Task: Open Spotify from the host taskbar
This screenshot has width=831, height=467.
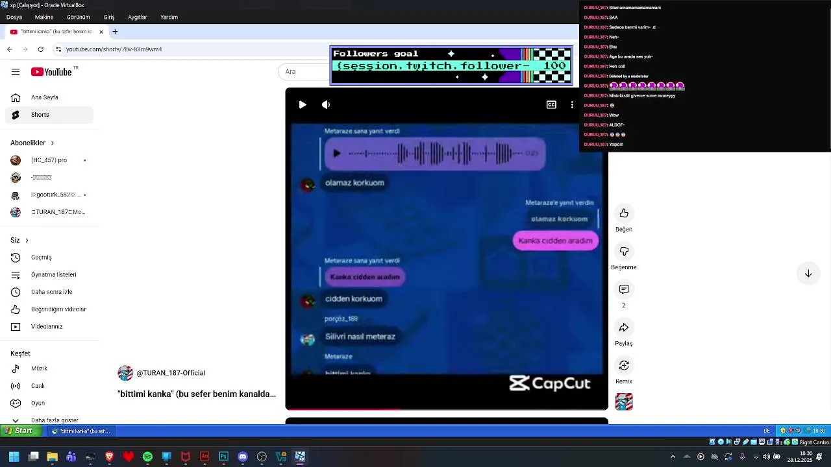Action: 147,457
